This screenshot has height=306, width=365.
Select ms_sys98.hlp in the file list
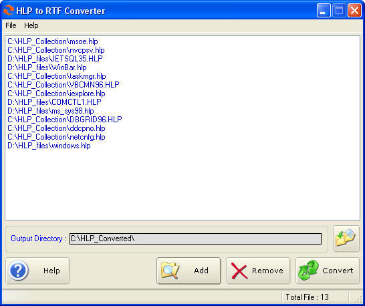click(x=51, y=111)
